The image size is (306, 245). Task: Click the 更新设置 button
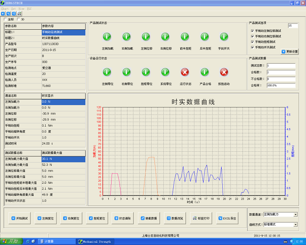[290, 51]
